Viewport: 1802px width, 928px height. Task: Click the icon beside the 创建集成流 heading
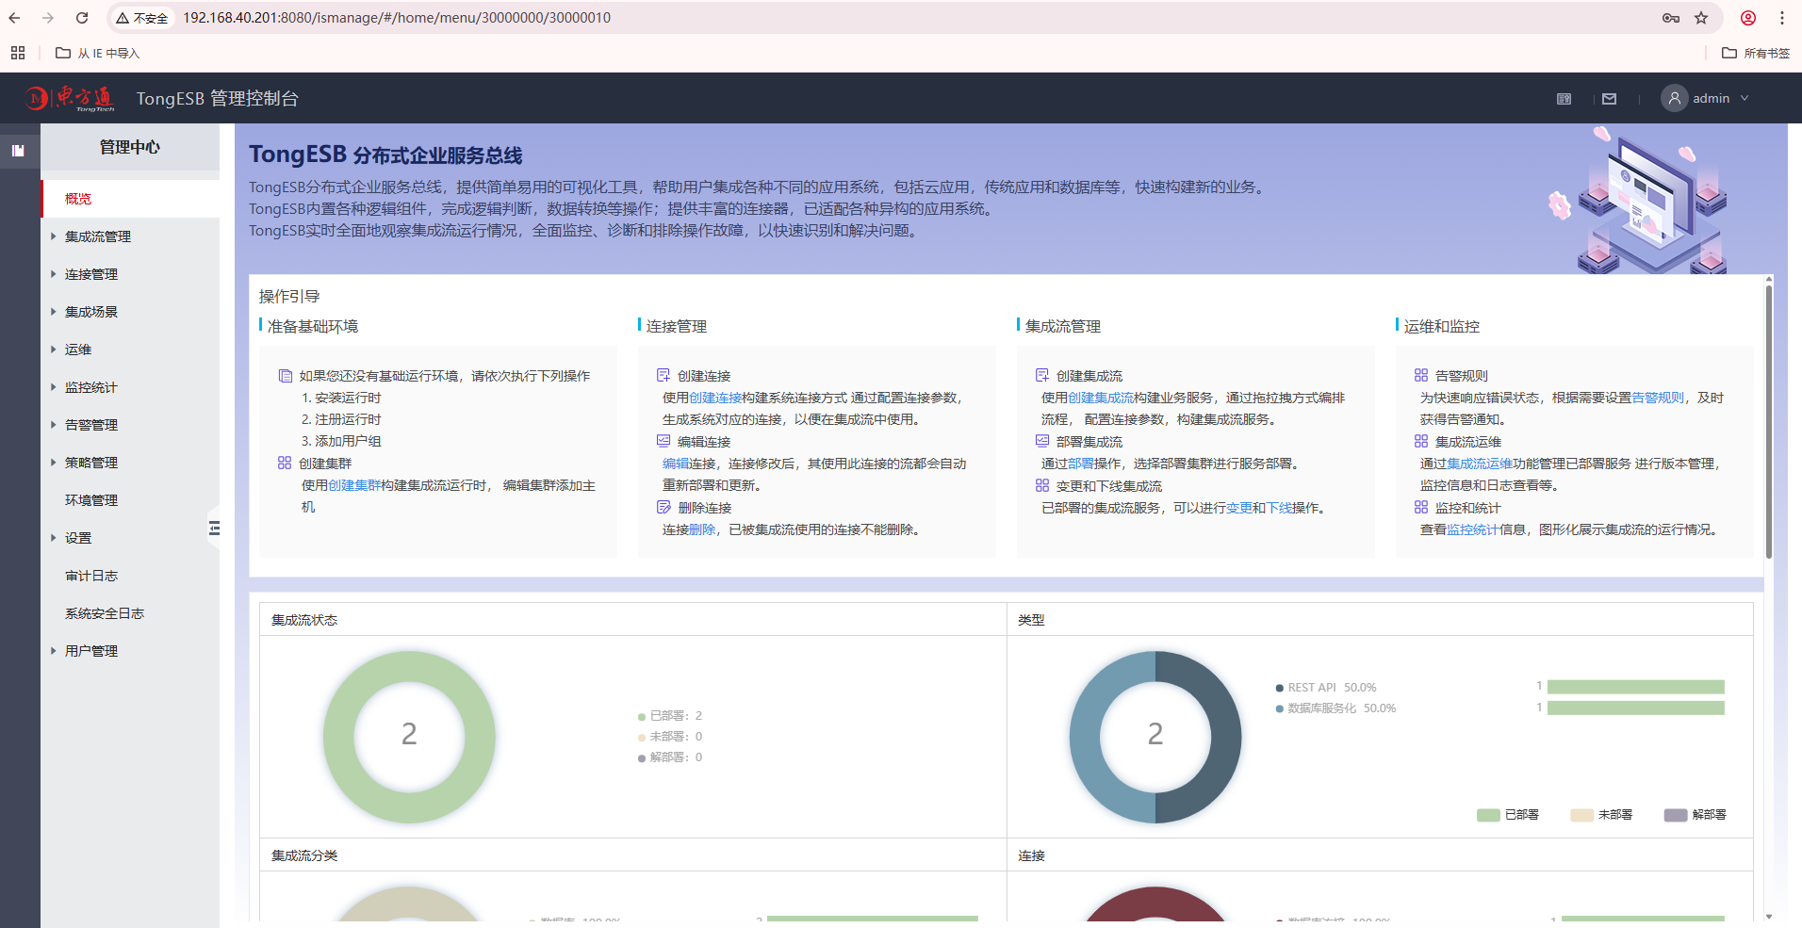(x=1042, y=376)
